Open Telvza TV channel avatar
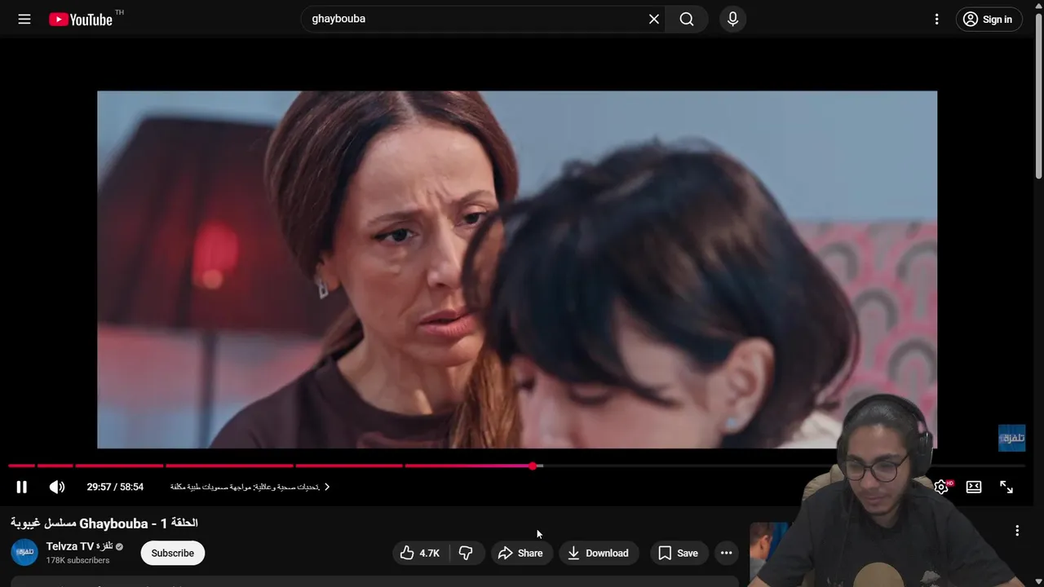 tap(24, 552)
